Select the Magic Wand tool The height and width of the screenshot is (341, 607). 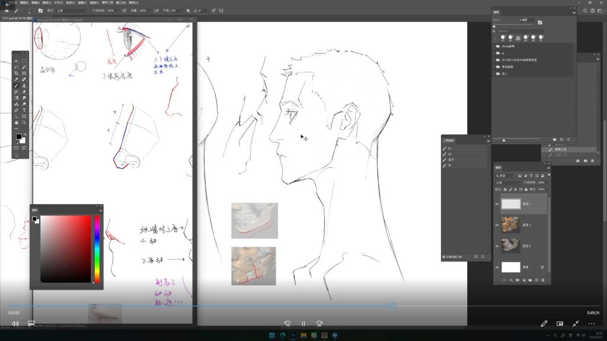tap(24, 67)
